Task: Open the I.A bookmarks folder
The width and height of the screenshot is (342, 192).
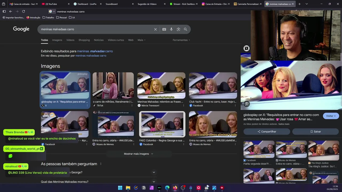Action: [x=72, y=18]
